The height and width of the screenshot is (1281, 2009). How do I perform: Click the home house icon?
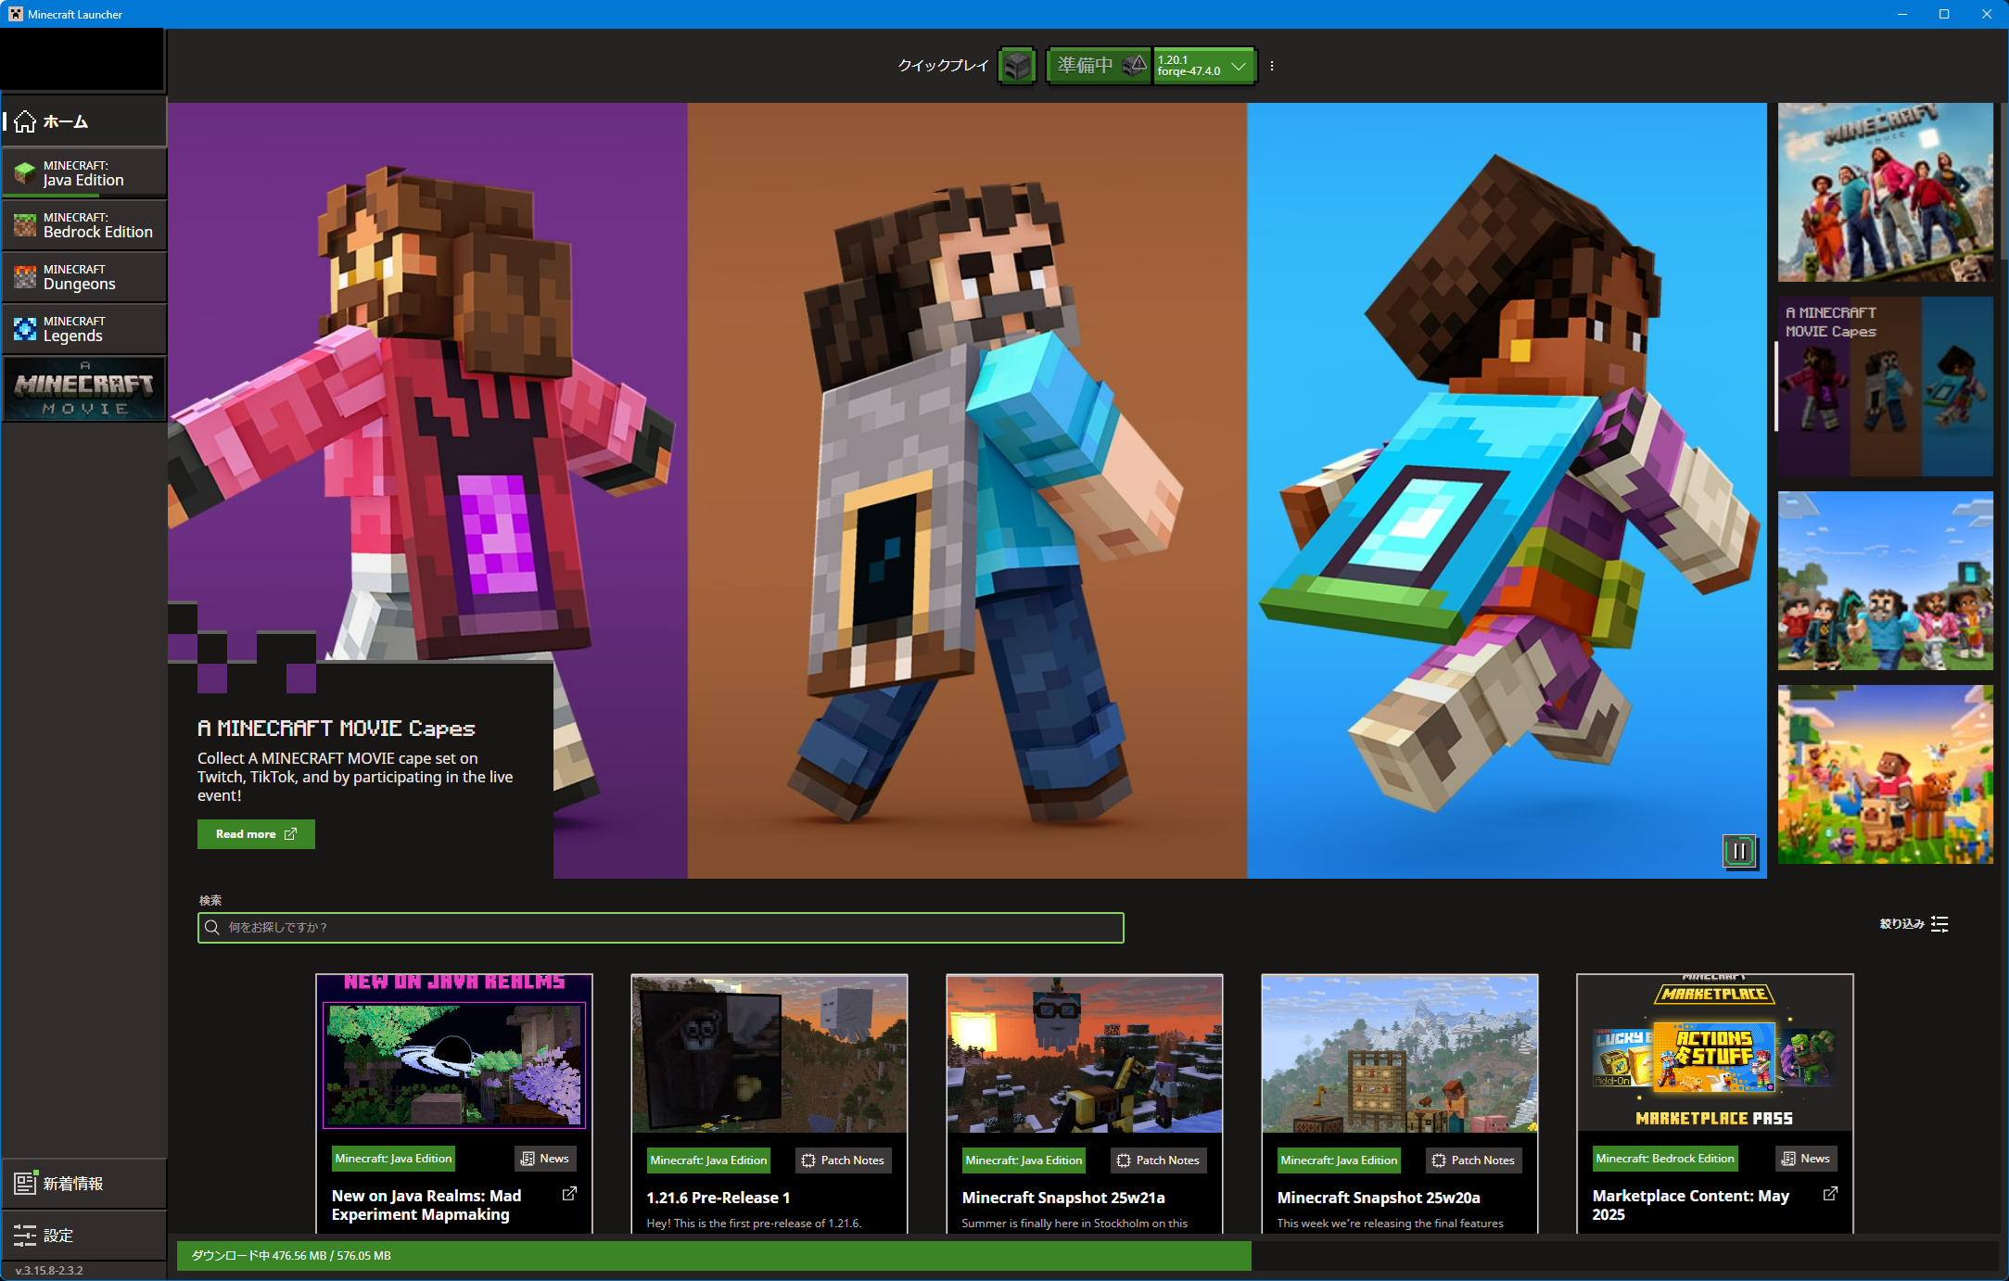tap(25, 121)
